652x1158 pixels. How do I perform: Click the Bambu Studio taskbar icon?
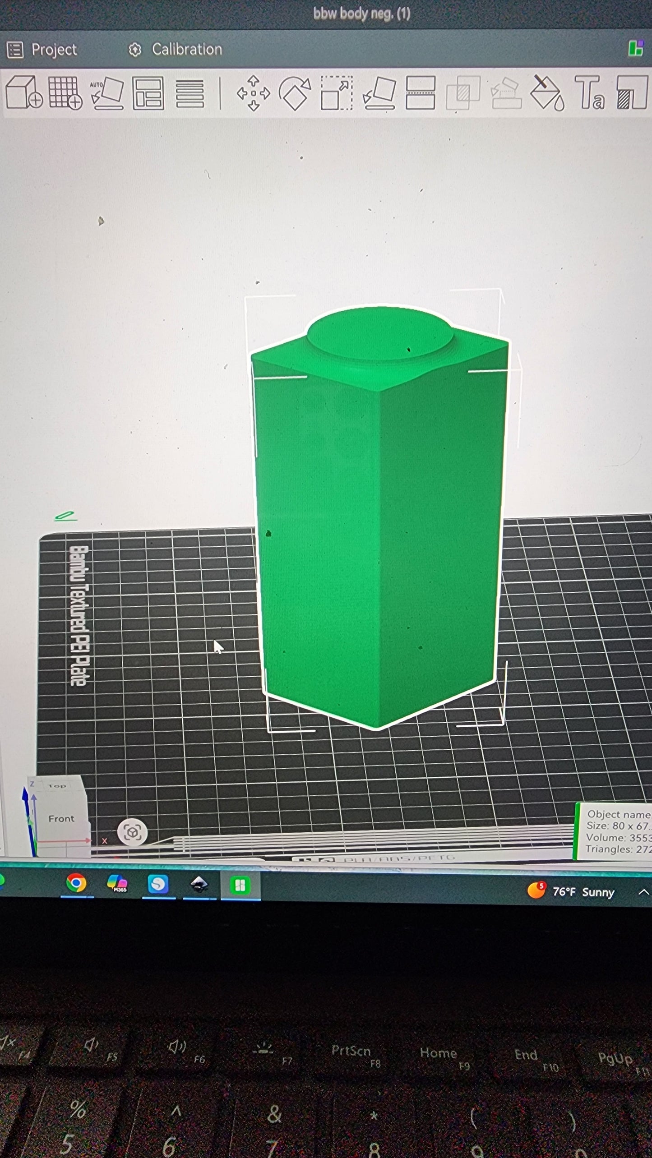tap(240, 886)
